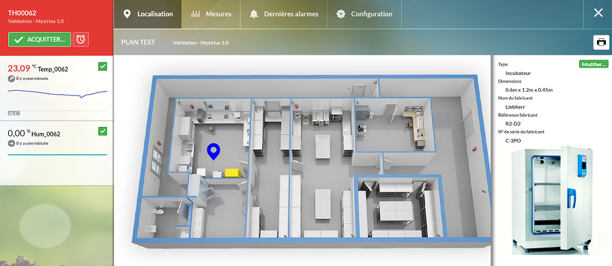Go to the Configuration tab

pos(364,14)
